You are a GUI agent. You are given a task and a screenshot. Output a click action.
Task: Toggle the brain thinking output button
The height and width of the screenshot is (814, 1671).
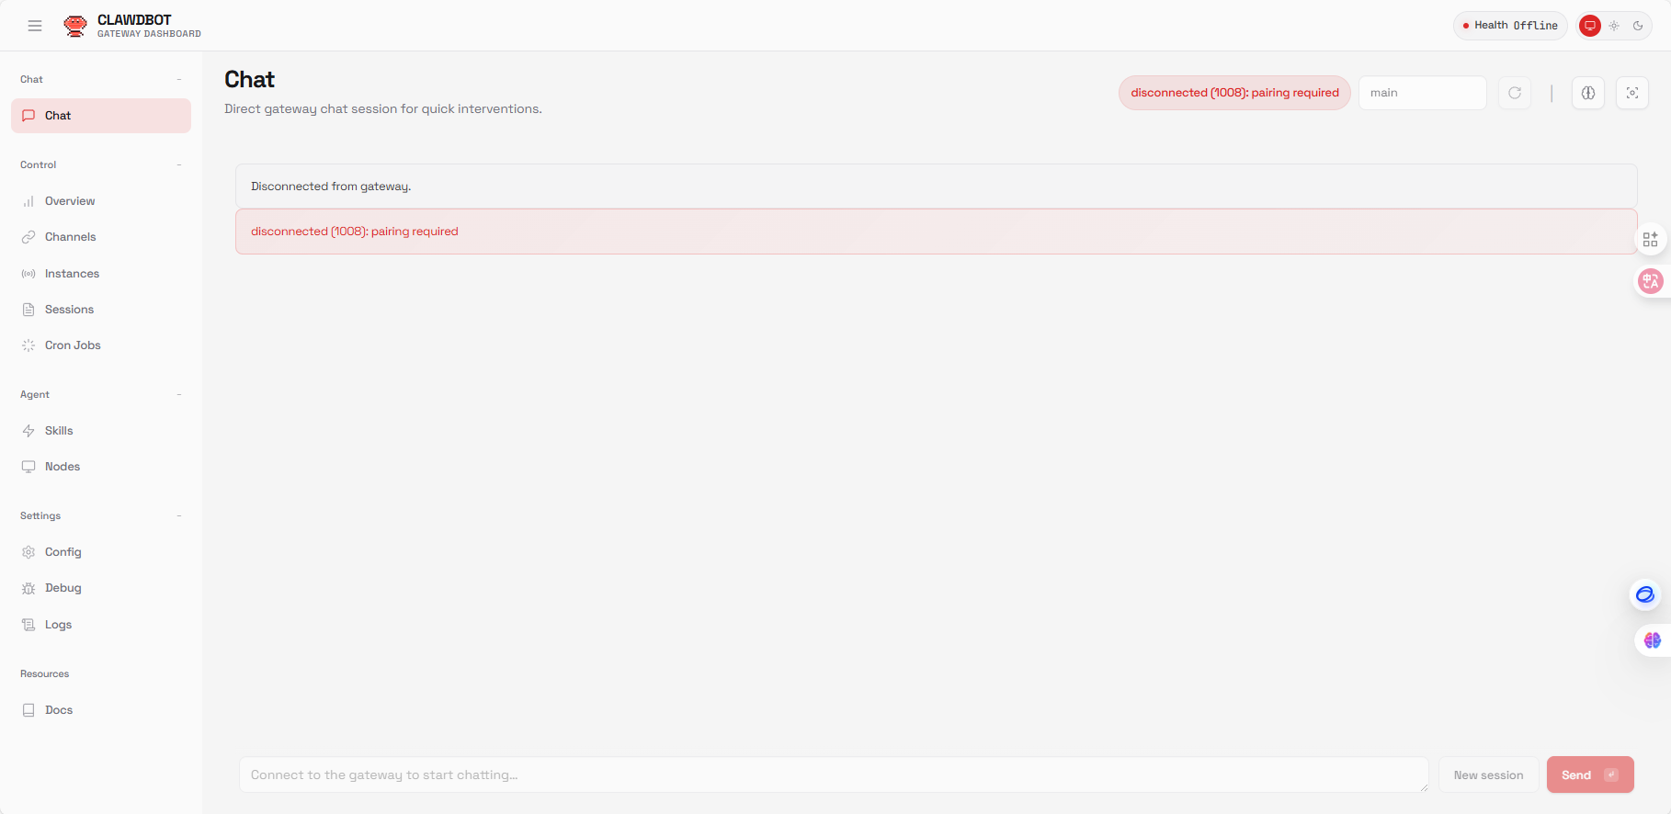point(1588,93)
